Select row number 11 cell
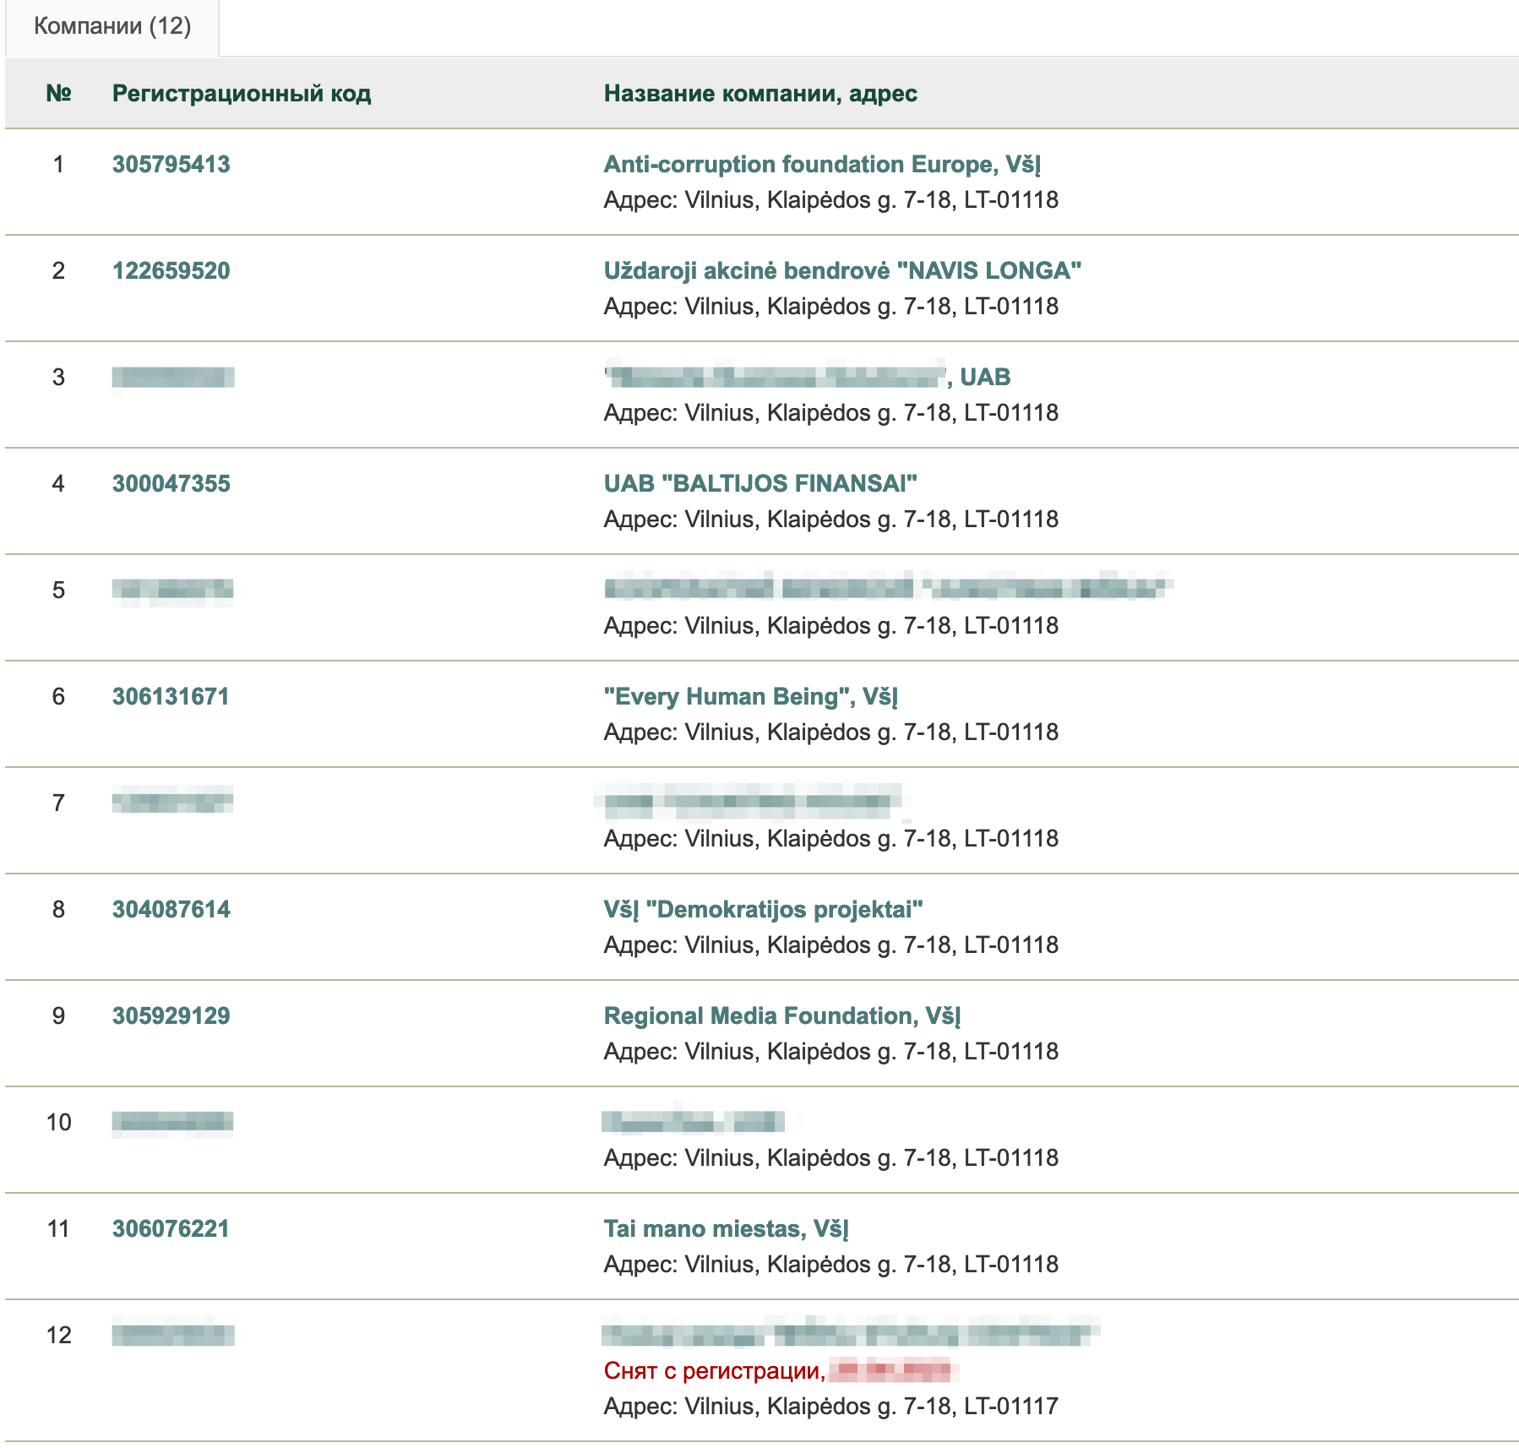 (58, 1228)
